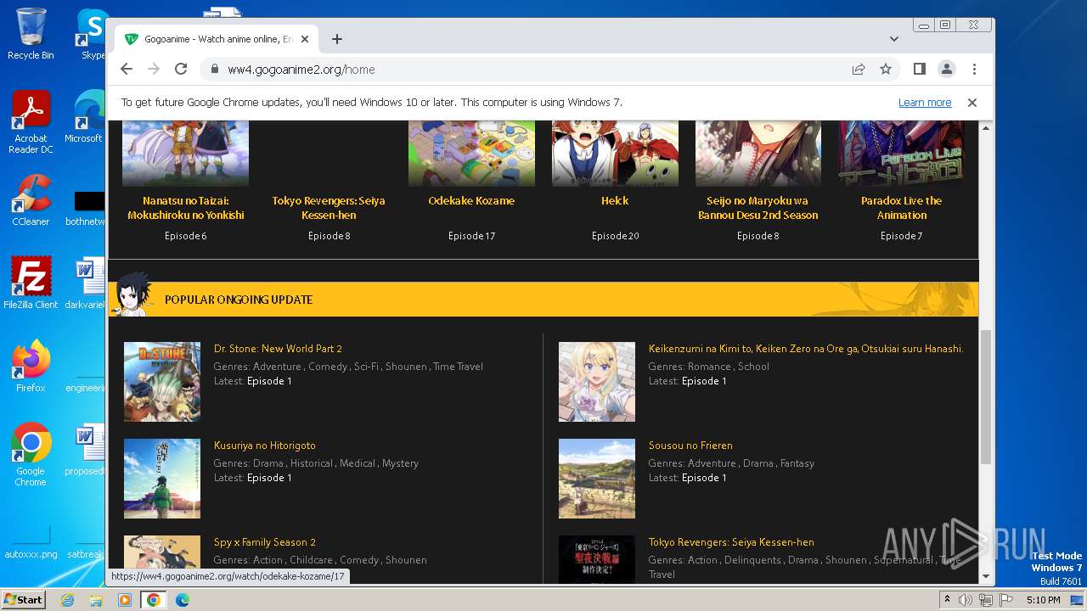Reload the Gogoanime page
This screenshot has width=1087, height=611.
click(181, 69)
